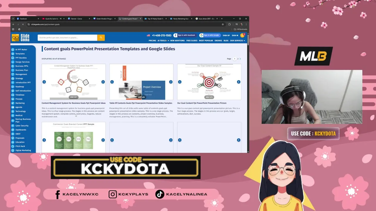Image resolution: width=376 pixels, height=211 pixels.
Task: Select Digital Marketing in sidebar
Action: tap(23, 150)
